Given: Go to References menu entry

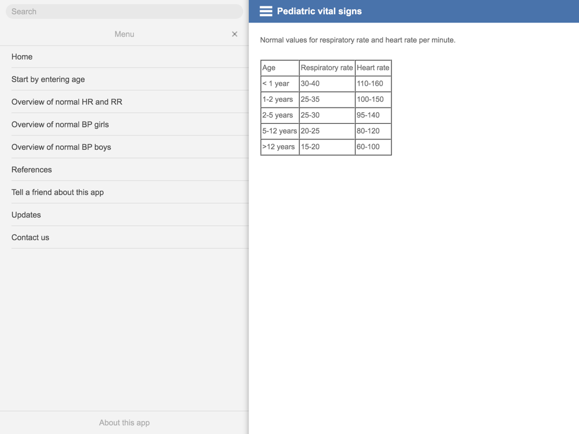Looking at the screenshot, I should (130, 170).
